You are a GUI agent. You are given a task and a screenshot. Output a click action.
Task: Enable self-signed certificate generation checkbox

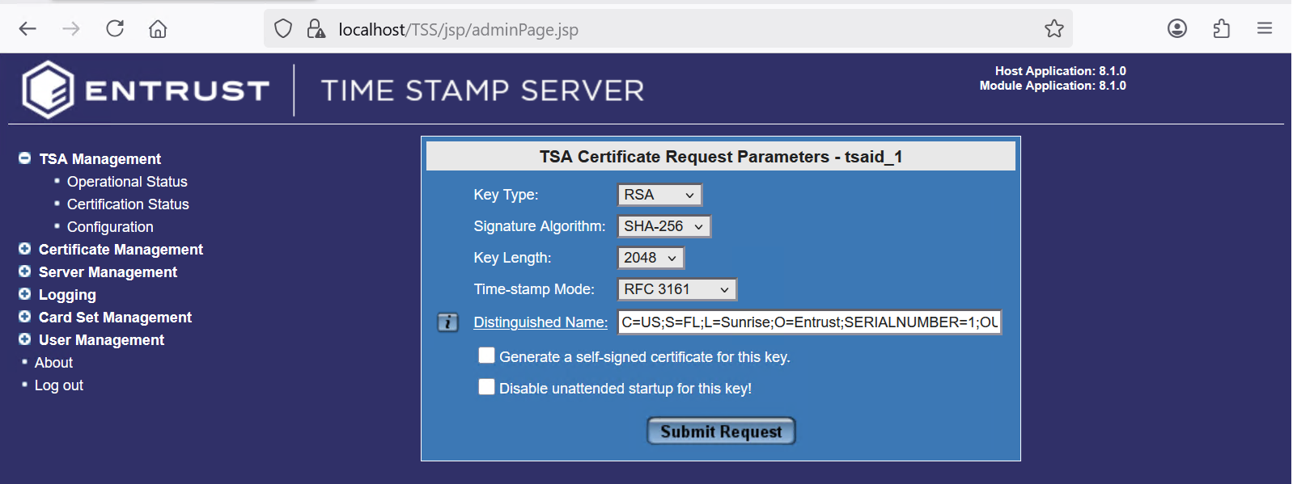(x=486, y=356)
